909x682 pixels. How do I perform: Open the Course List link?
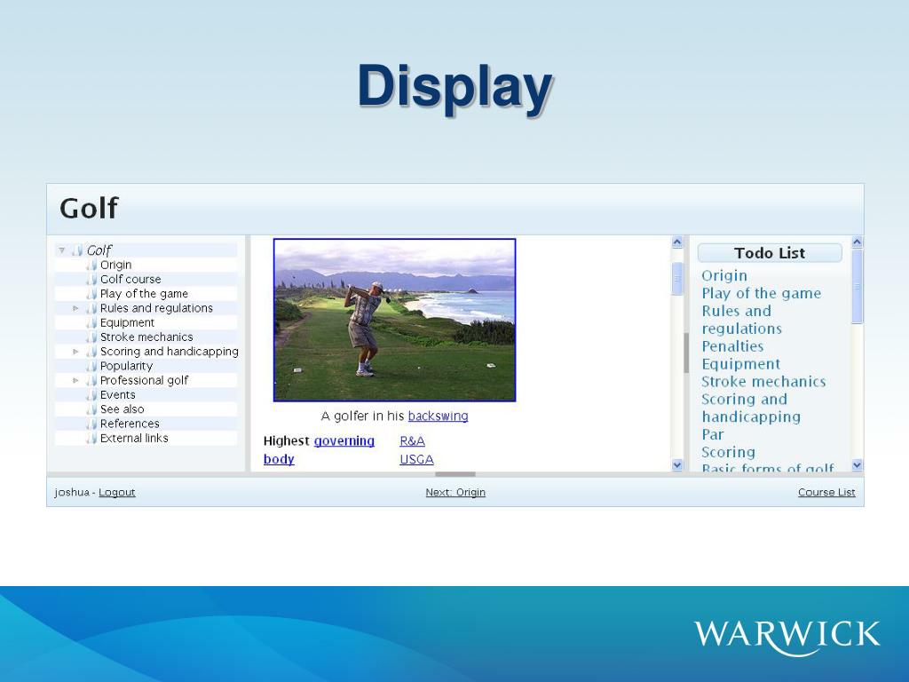pos(826,492)
